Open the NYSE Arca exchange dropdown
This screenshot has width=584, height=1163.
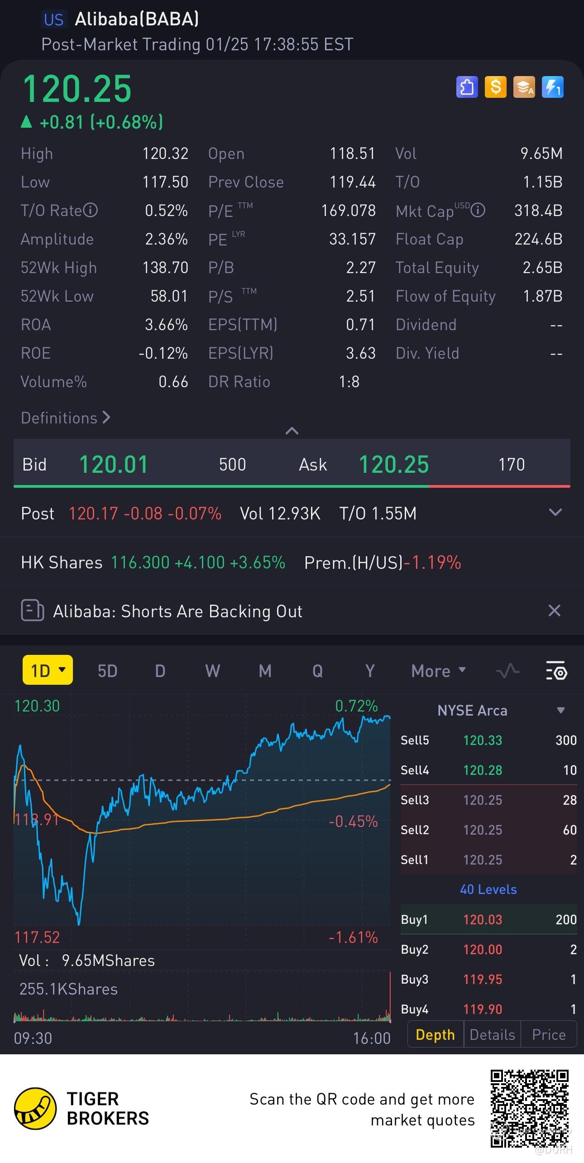pos(560,710)
